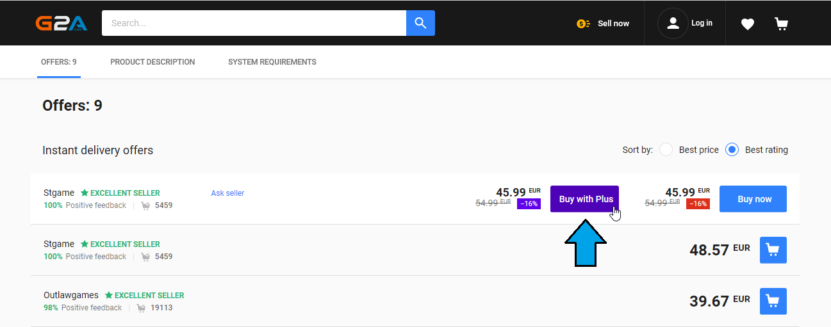Screen dimensions: 831x327
Task: Click the G2A logo
Action: click(x=62, y=24)
